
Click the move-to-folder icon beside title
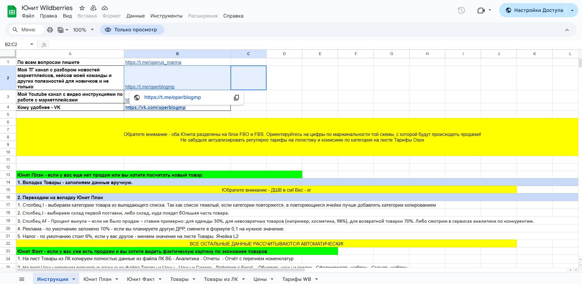93,8
